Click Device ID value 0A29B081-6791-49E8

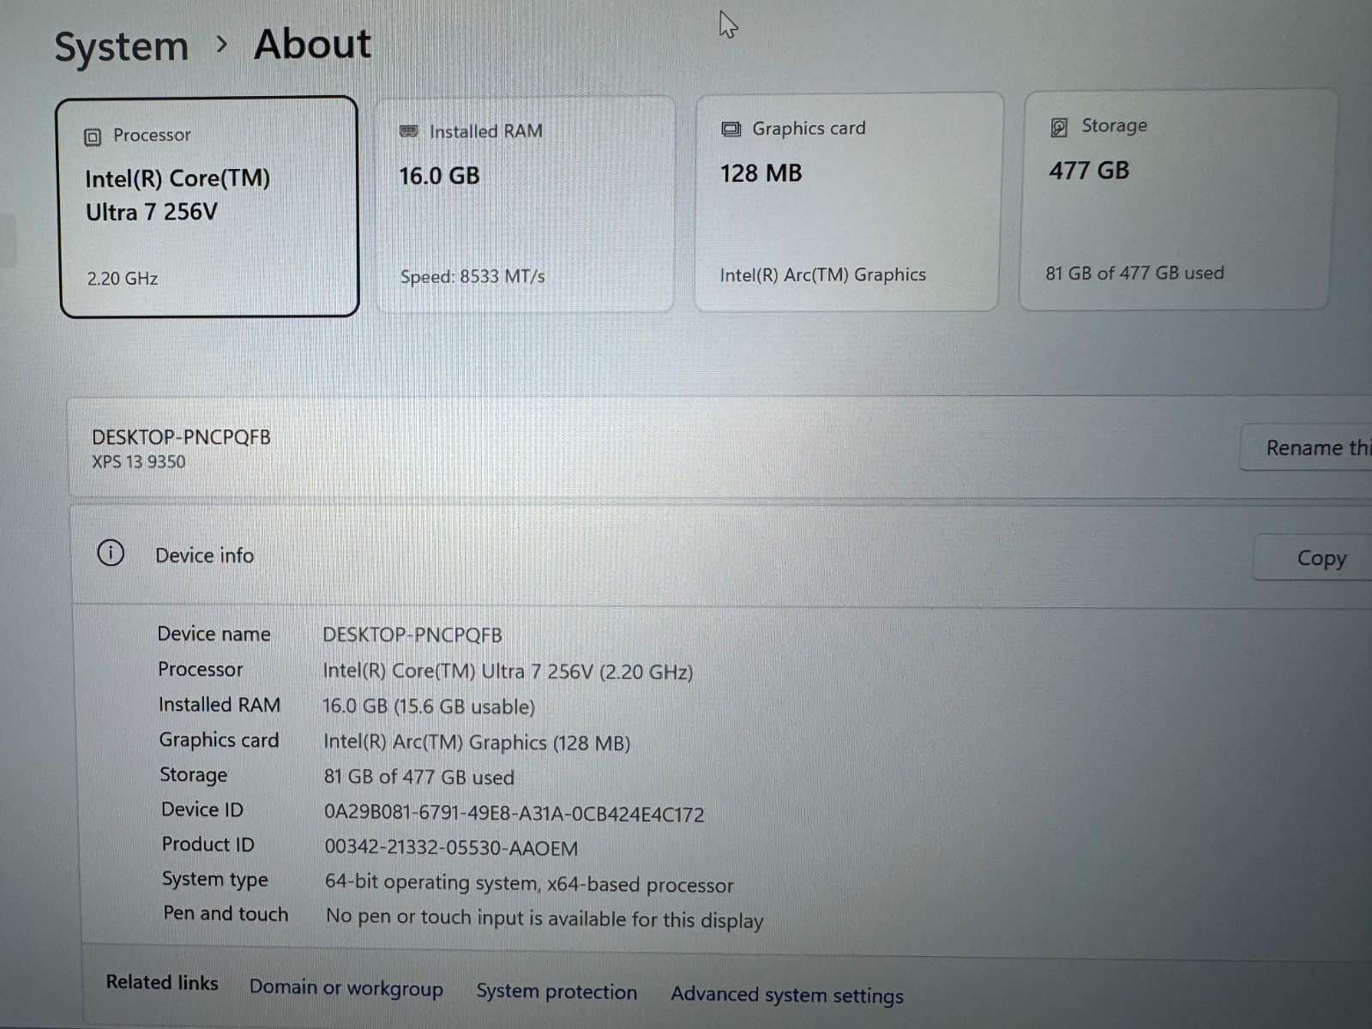pos(514,814)
